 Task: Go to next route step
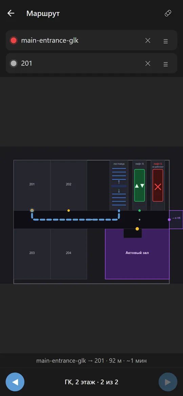pos(168,382)
